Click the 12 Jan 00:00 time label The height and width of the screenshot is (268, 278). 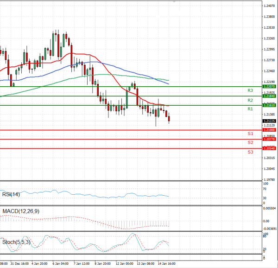(x=125, y=264)
